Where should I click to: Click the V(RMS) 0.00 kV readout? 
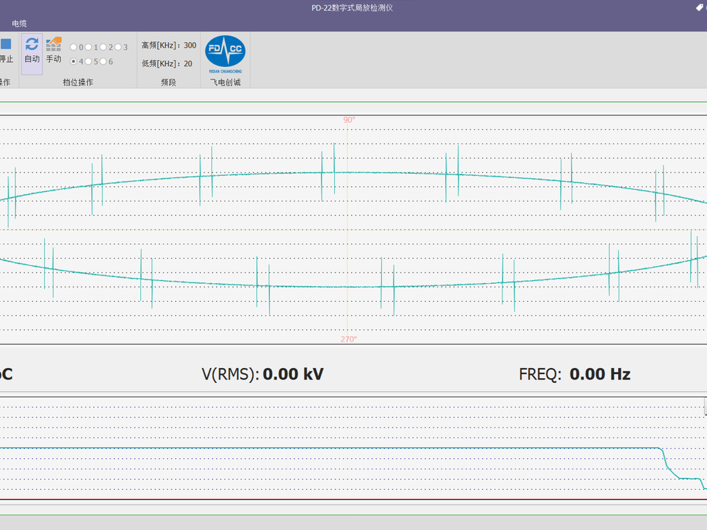click(293, 375)
